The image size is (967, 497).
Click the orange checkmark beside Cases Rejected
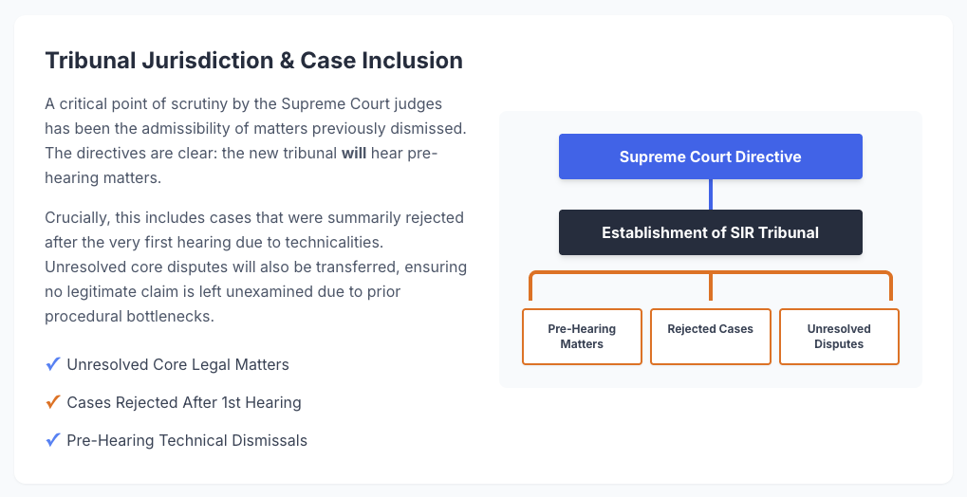(x=53, y=402)
